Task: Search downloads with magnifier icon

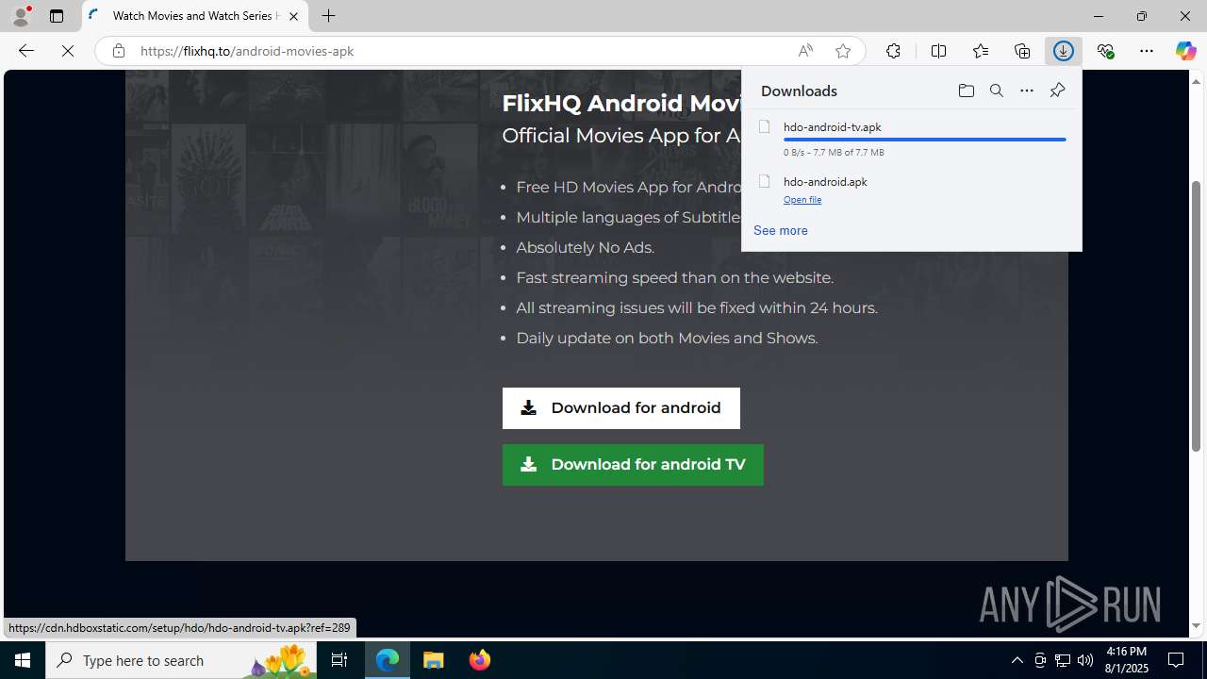Action: (996, 91)
